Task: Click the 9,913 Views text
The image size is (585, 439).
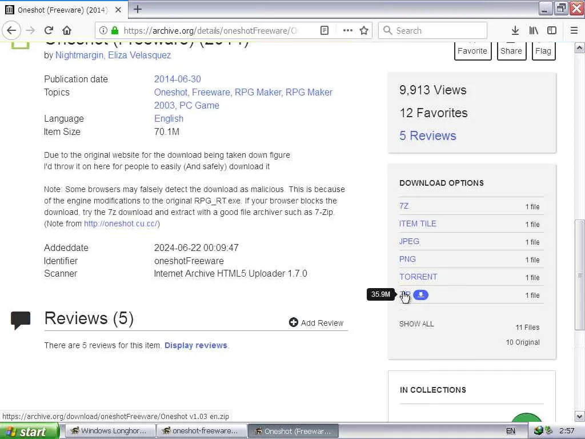Action: click(433, 90)
